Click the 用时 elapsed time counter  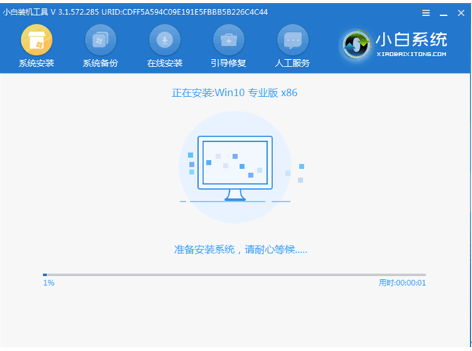[401, 283]
